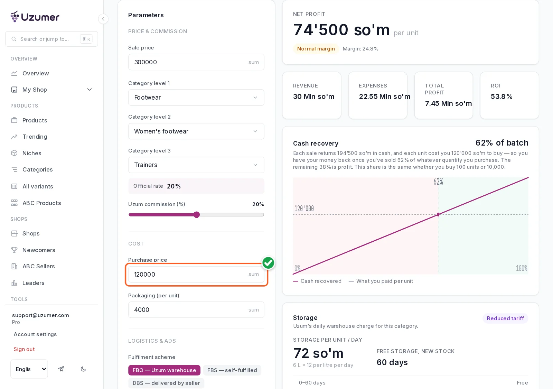
Task: Click the Niches cube icon
Action: click(14, 153)
